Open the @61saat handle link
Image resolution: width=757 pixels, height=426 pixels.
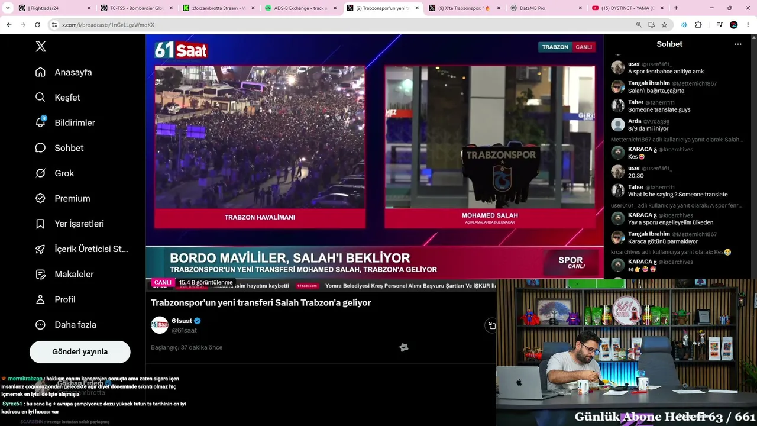point(184,330)
